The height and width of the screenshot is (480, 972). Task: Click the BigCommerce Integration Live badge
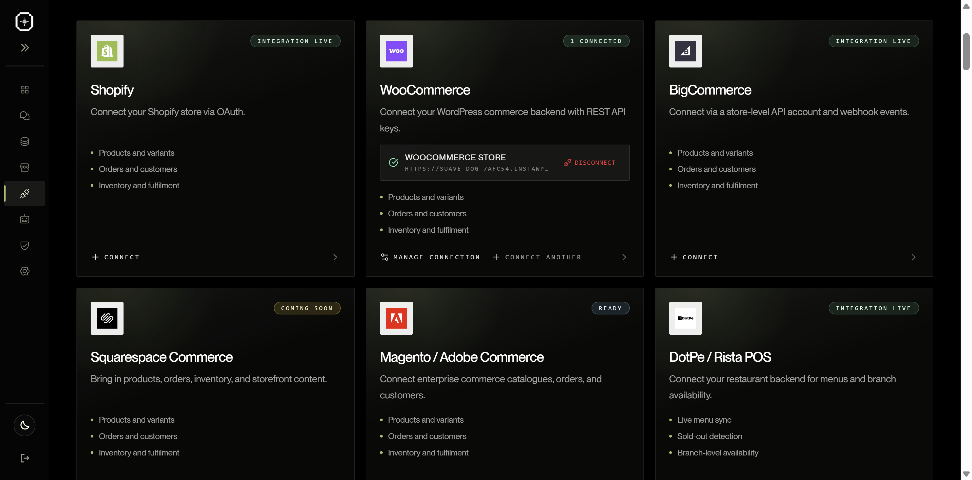click(874, 41)
